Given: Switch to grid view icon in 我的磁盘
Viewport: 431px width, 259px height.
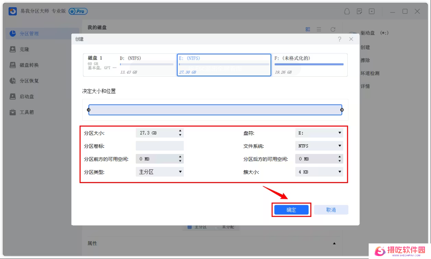Looking at the screenshot, I should tap(308, 29).
